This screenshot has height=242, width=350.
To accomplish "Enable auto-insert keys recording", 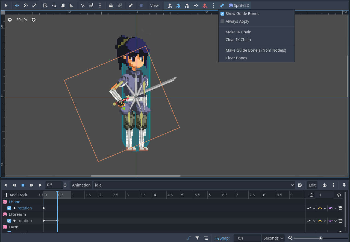I will 204,5.
